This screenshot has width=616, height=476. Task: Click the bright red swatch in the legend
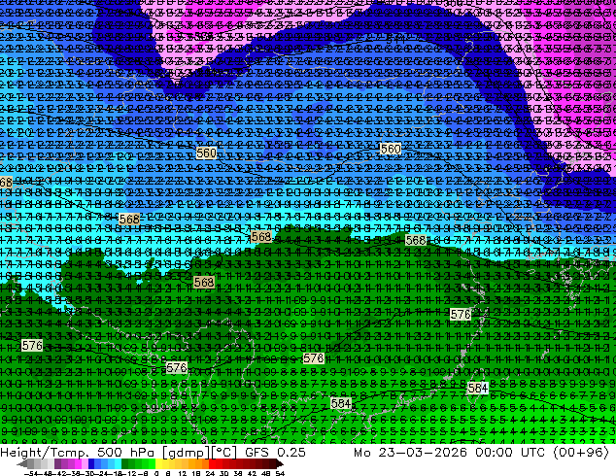coord(212,463)
